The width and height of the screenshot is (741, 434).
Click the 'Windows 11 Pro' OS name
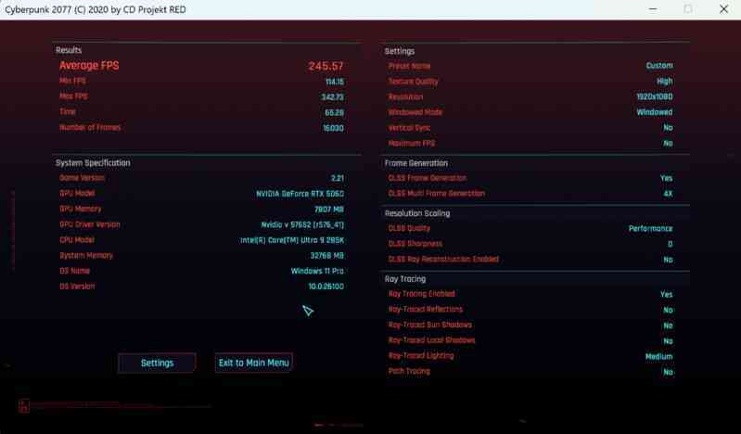(x=317, y=271)
